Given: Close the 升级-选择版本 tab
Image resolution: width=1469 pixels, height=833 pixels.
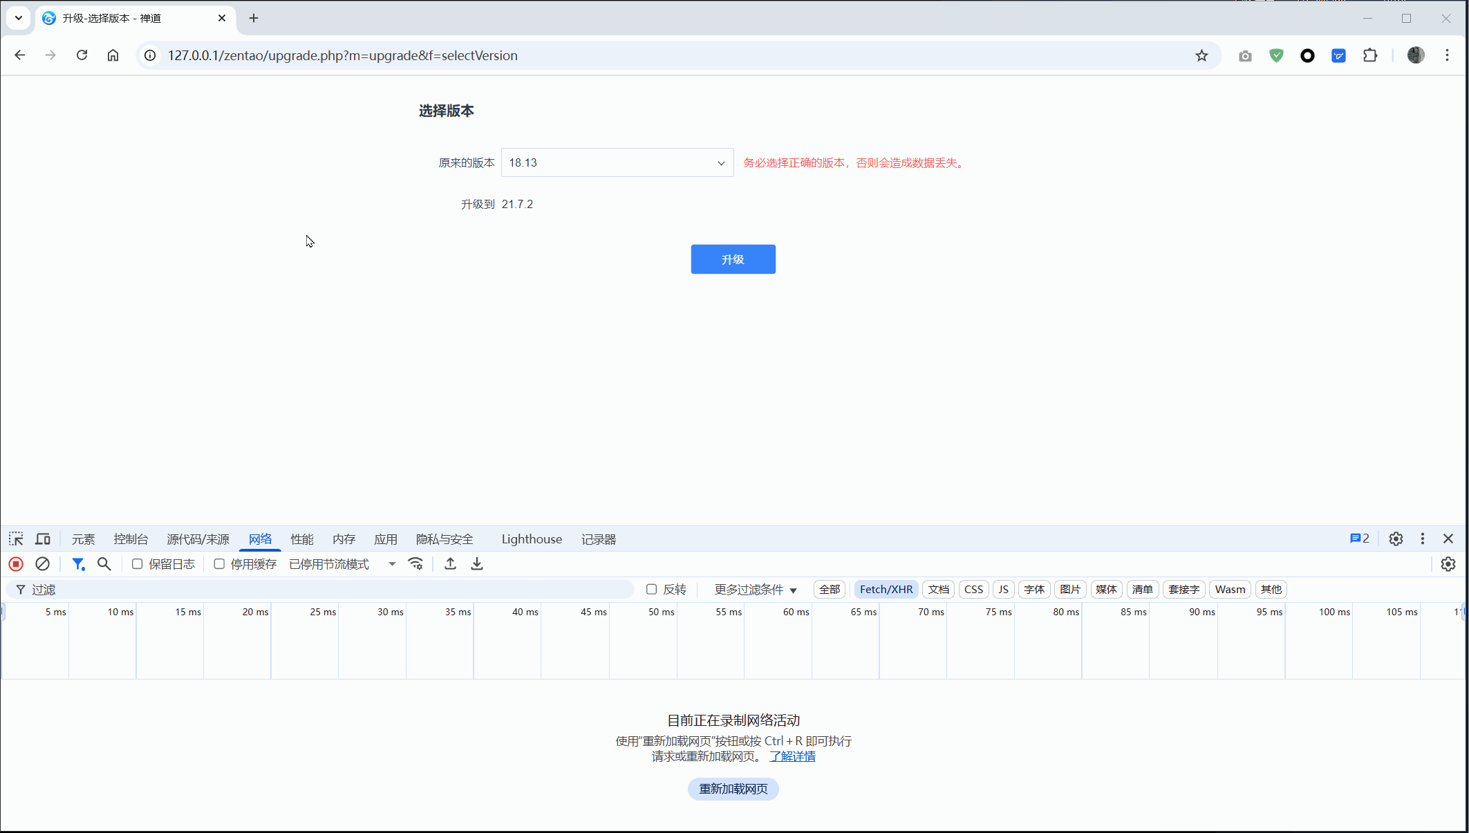Looking at the screenshot, I should (222, 18).
